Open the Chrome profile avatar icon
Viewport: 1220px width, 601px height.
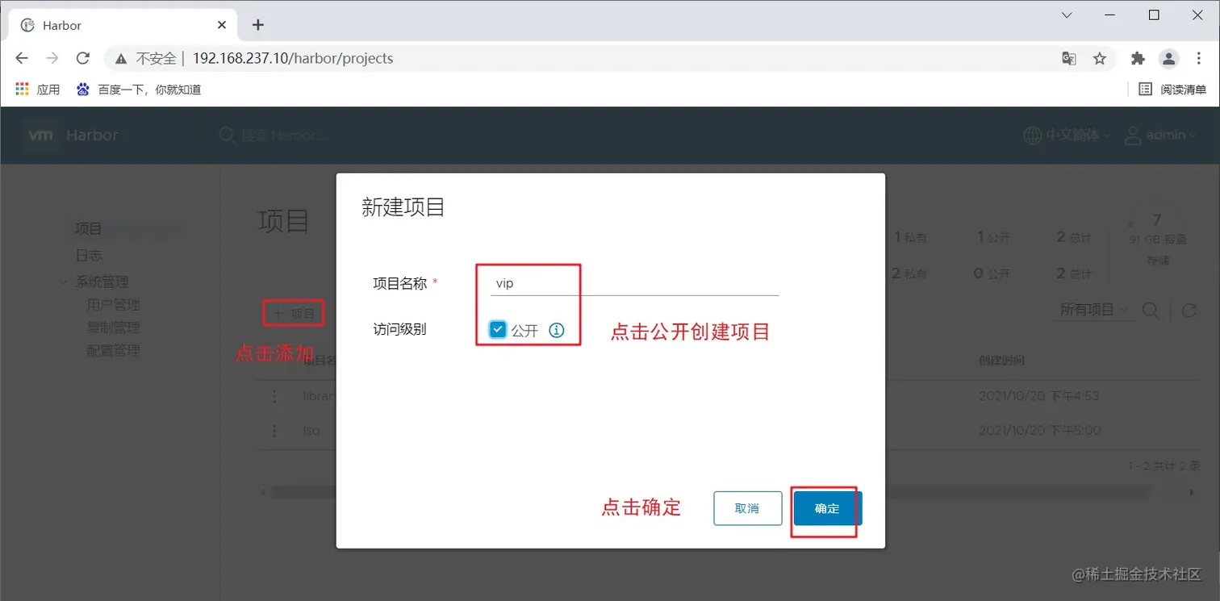1168,58
